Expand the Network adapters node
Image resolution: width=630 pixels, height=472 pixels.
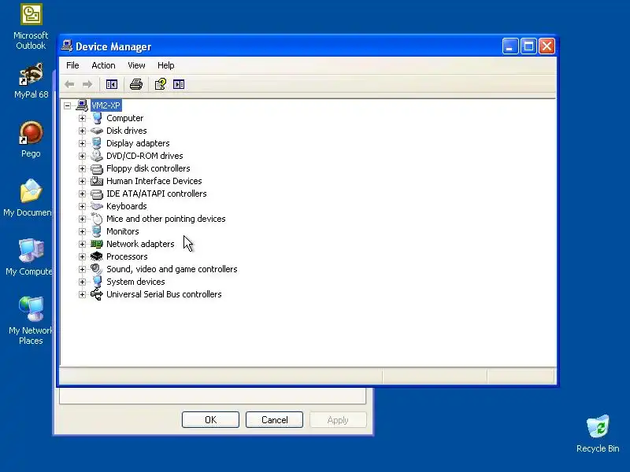pos(83,244)
